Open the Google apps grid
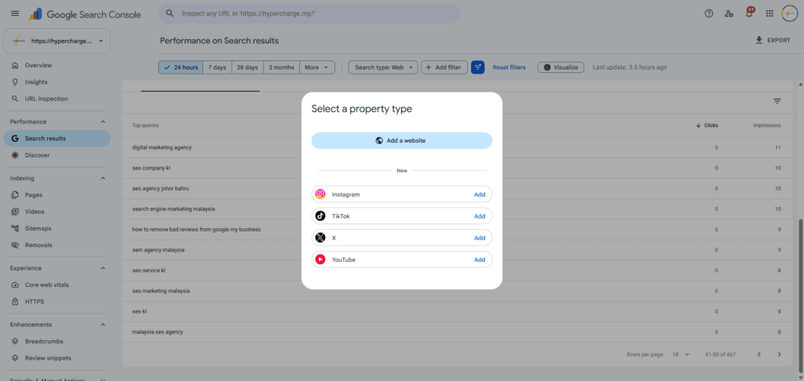The image size is (804, 381). [x=769, y=14]
